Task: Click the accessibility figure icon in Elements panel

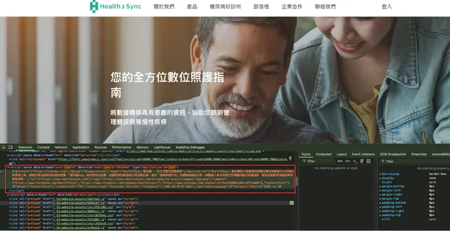Action: (x=290, y=158)
